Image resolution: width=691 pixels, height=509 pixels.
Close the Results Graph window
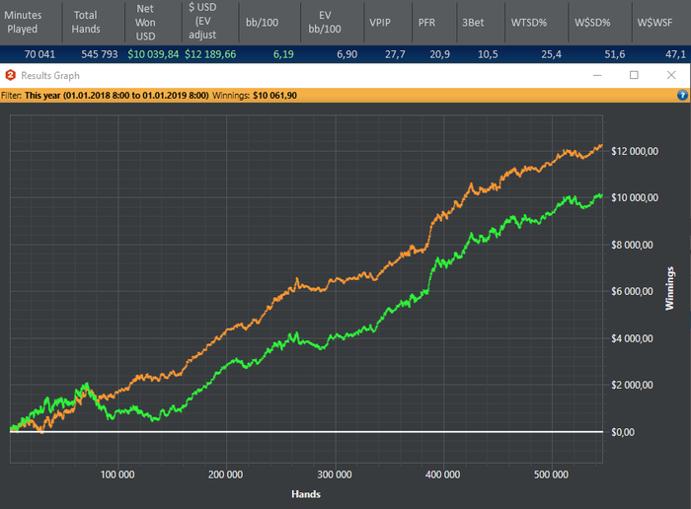(x=671, y=75)
